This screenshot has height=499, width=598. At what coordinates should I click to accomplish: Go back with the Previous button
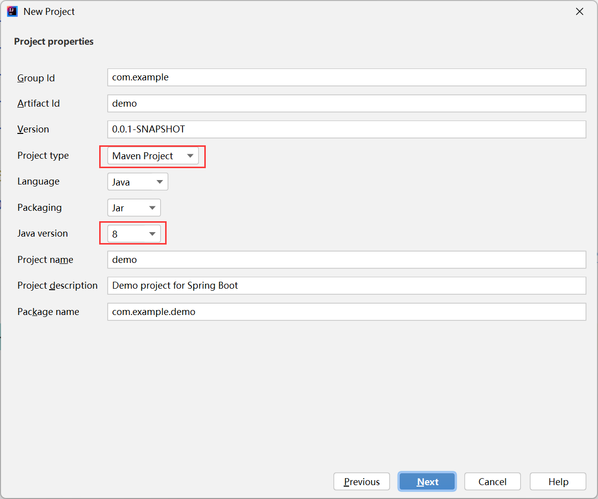point(361,482)
